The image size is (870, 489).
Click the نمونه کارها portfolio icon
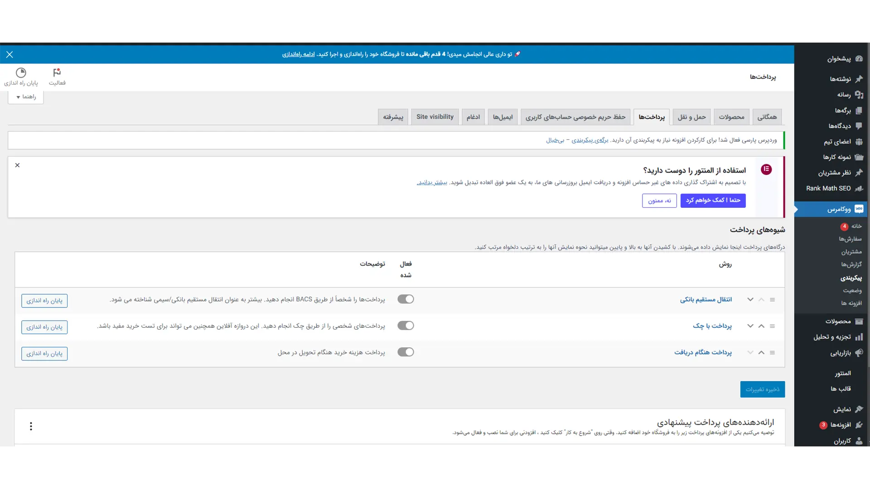pos(859,157)
